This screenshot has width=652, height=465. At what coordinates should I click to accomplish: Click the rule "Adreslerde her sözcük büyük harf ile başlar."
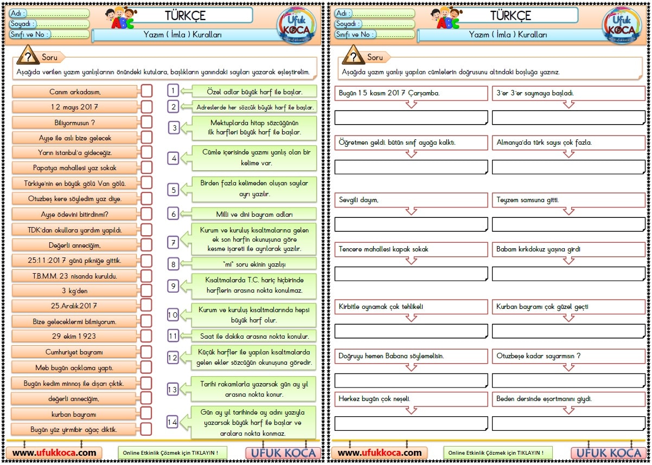click(x=254, y=107)
